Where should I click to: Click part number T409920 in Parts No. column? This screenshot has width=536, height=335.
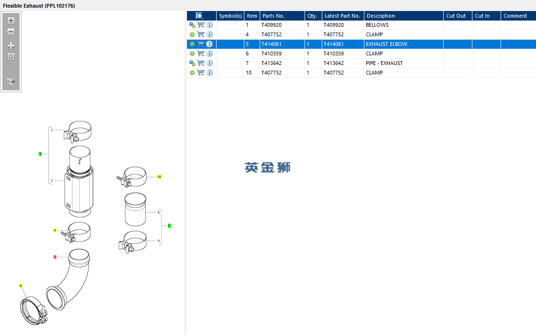(272, 25)
